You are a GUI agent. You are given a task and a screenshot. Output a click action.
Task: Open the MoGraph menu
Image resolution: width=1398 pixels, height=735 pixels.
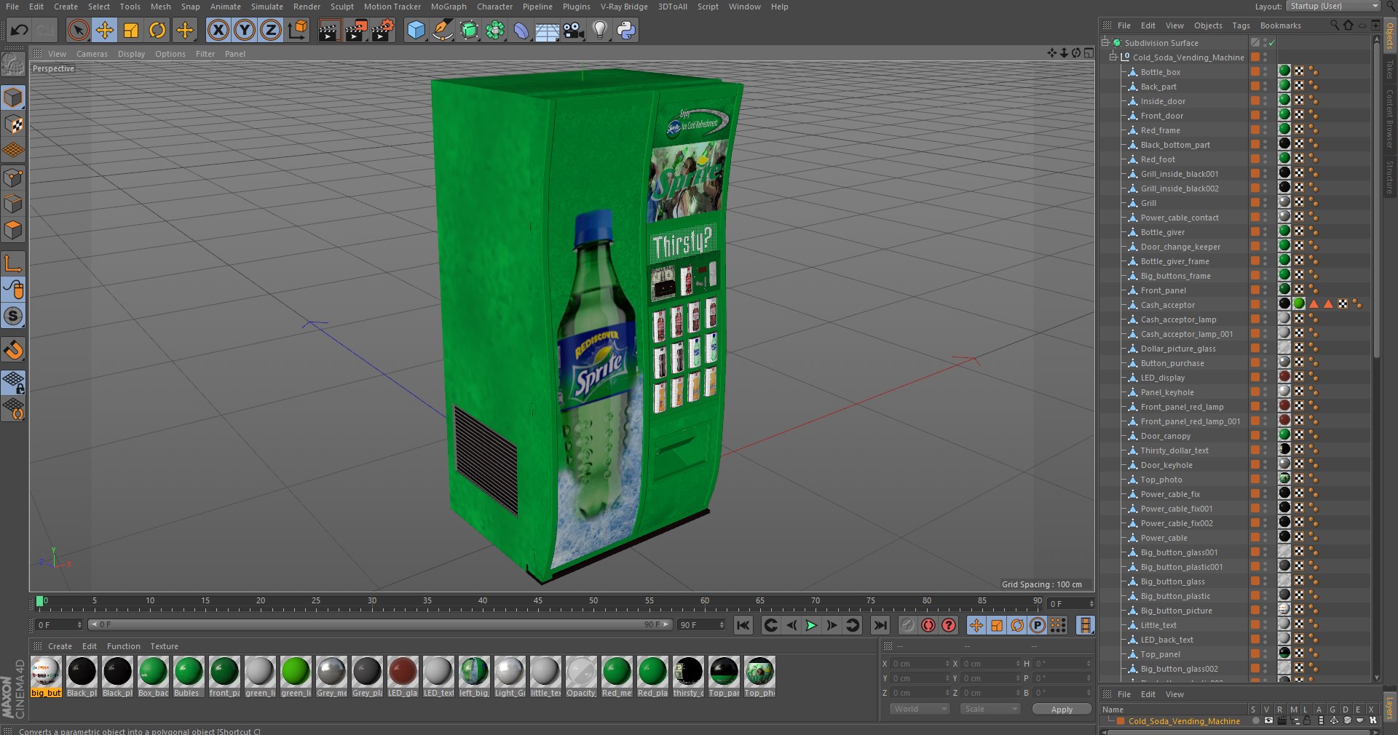pyautogui.click(x=449, y=7)
